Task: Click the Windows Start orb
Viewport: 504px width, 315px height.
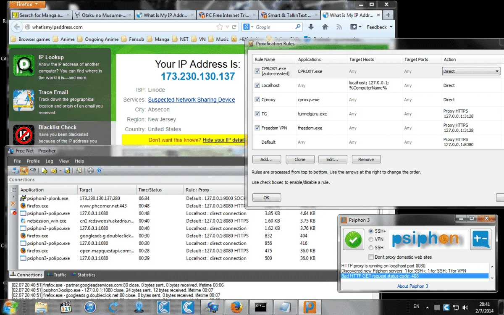Action: 10,307
